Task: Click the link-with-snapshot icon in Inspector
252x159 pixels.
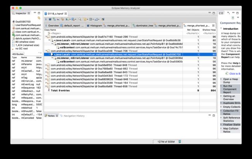Action: [39, 18]
